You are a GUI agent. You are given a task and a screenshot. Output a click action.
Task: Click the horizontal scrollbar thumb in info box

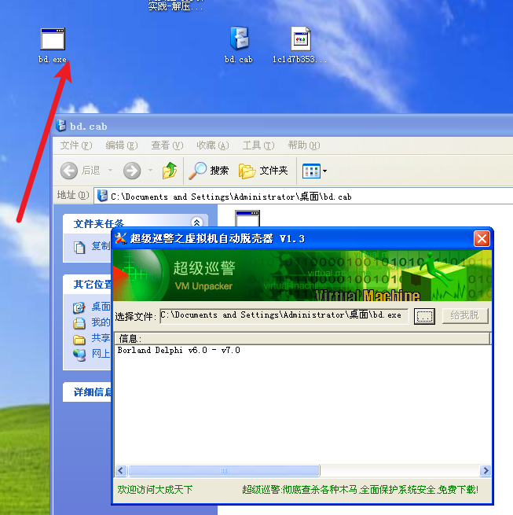[224, 471]
